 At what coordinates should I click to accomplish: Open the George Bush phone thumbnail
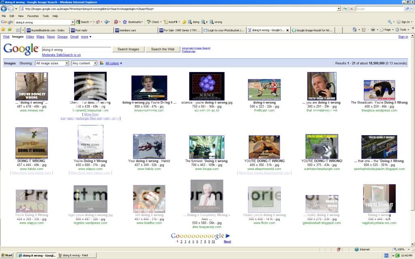[x=322, y=86]
